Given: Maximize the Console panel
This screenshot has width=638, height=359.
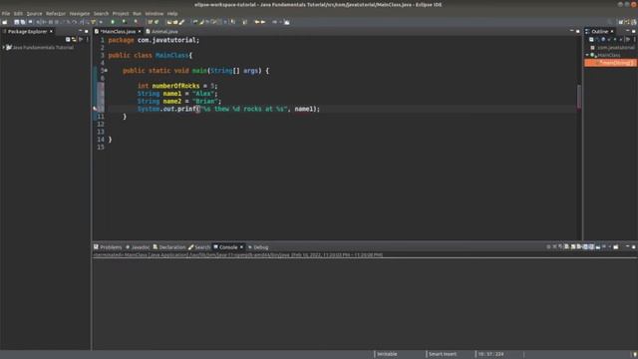Looking at the screenshot, I should click(x=634, y=246).
